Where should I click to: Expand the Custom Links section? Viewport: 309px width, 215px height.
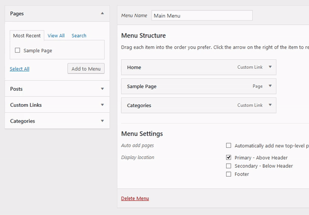pos(102,105)
